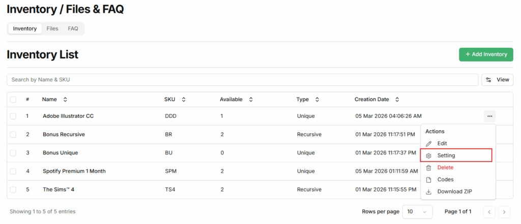Check the Bonus Recursive row checkbox
The image size is (521, 224).
pos(13,135)
